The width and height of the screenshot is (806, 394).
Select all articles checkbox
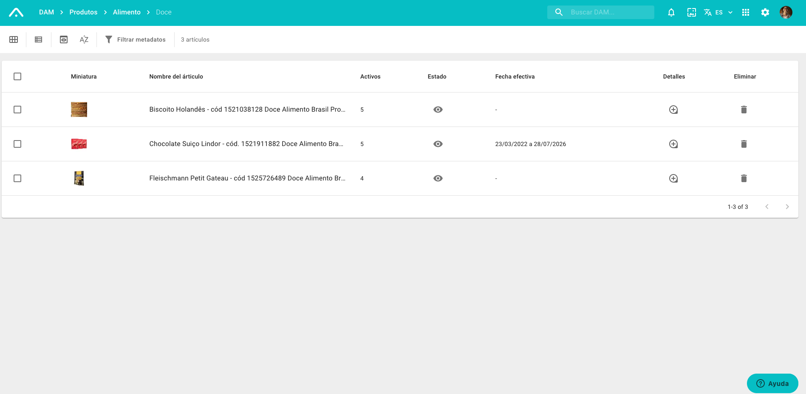[17, 76]
